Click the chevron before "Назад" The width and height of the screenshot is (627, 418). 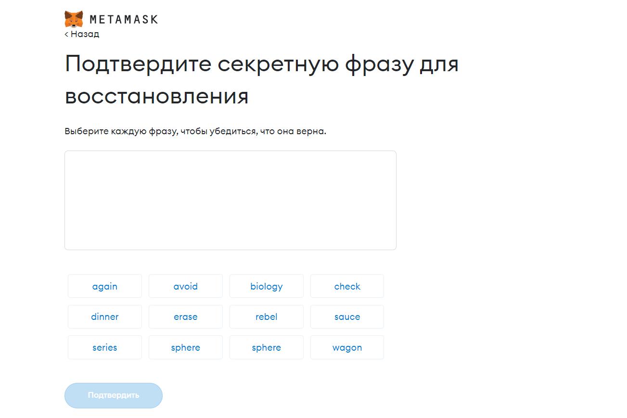coord(67,34)
